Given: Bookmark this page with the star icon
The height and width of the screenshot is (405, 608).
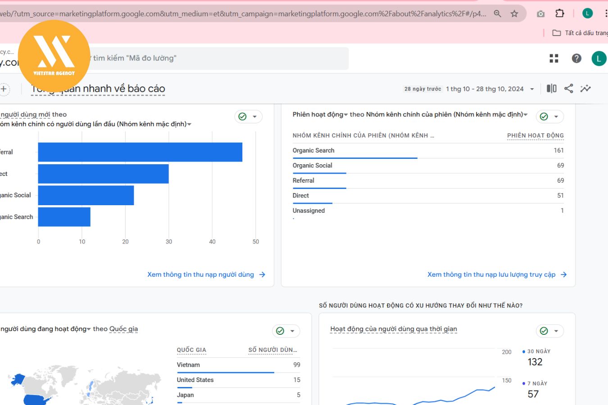Looking at the screenshot, I should 514,13.
